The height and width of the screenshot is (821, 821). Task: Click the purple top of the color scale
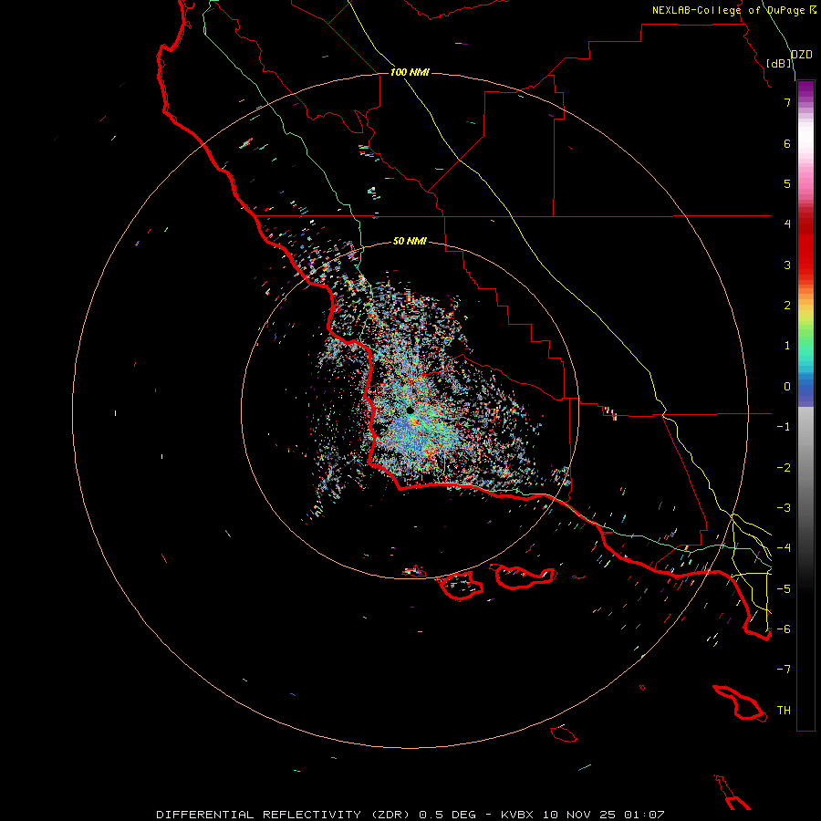tap(805, 89)
